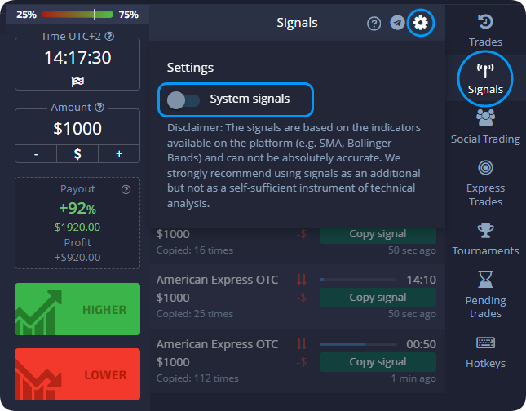The width and height of the screenshot is (526, 411).
Task: Click the finish flag icon under time
Action: (77, 82)
